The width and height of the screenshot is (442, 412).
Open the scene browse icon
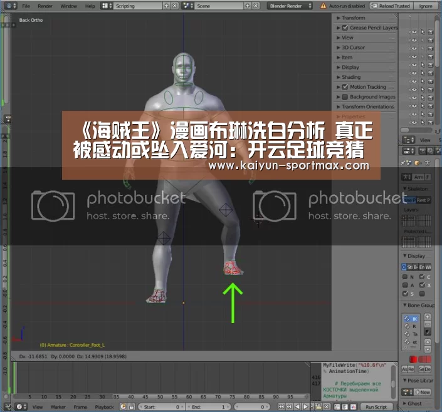tap(187, 6)
